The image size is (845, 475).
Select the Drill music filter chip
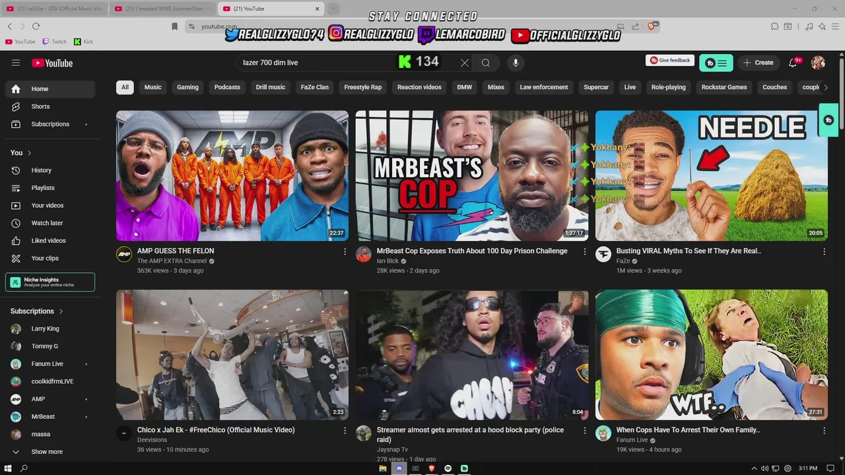click(271, 87)
